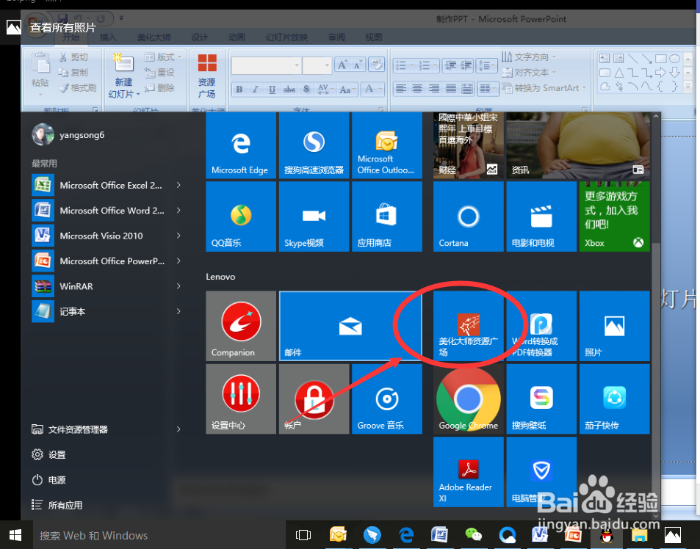Expand the WinRAR jump list arrow
Viewport: 700px width, 549px height.
178,286
